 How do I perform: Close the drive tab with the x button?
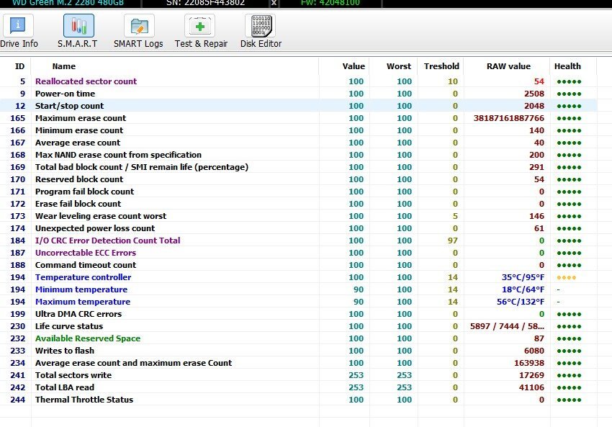coord(274,3)
